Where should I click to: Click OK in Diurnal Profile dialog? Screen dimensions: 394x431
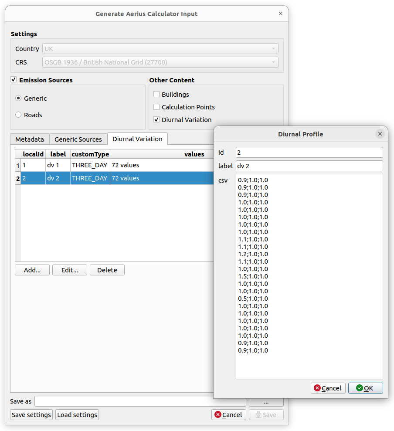pos(365,388)
